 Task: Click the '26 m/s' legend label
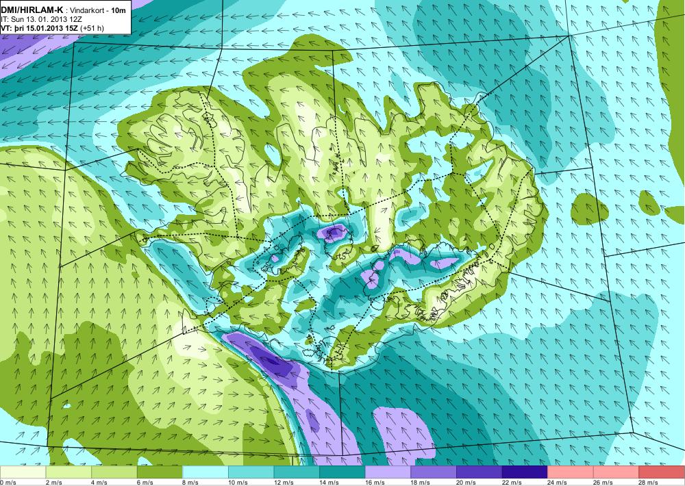pos(603,483)
